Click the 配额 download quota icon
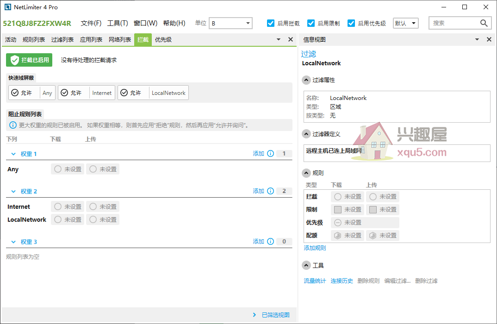 coord(338,236)
